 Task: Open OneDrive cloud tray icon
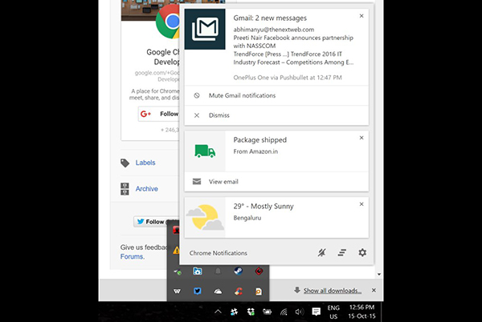pyautogui.click(x=218, y=292)
